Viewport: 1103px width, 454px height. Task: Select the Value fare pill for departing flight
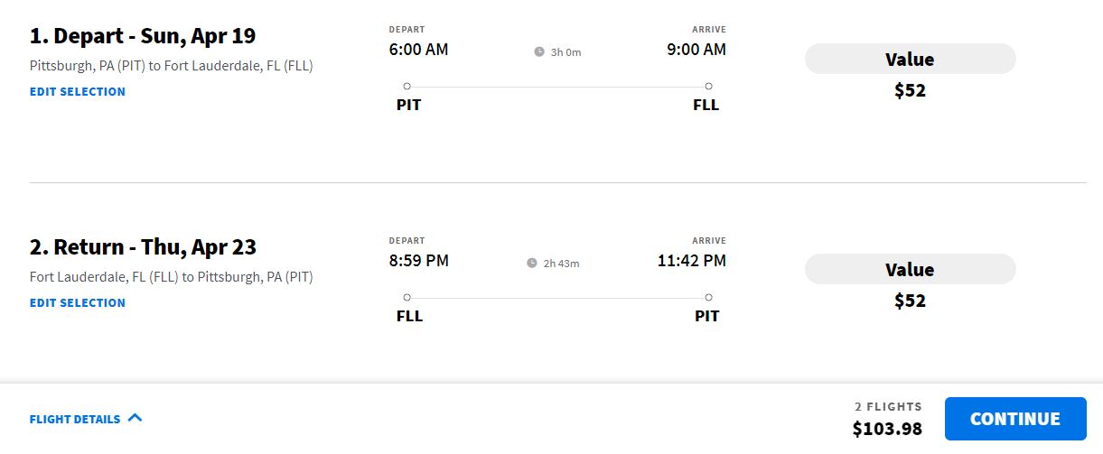(910, 60)
